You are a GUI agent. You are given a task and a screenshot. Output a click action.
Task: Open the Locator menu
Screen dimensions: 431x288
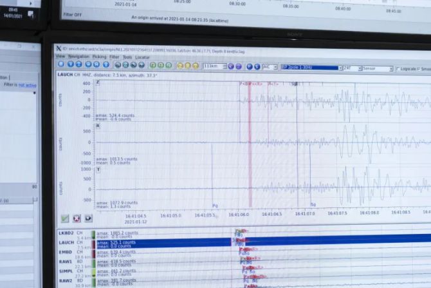(142, 57)
